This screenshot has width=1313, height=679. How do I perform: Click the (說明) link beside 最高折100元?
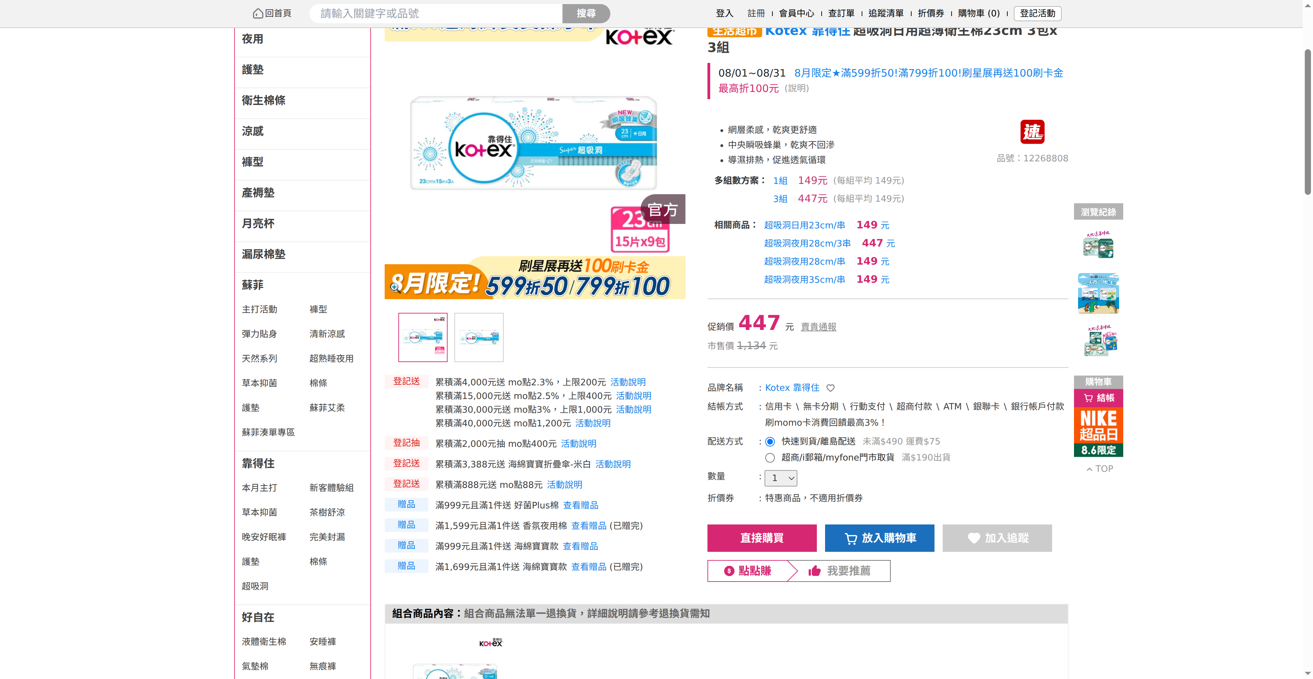pos(797,88)
